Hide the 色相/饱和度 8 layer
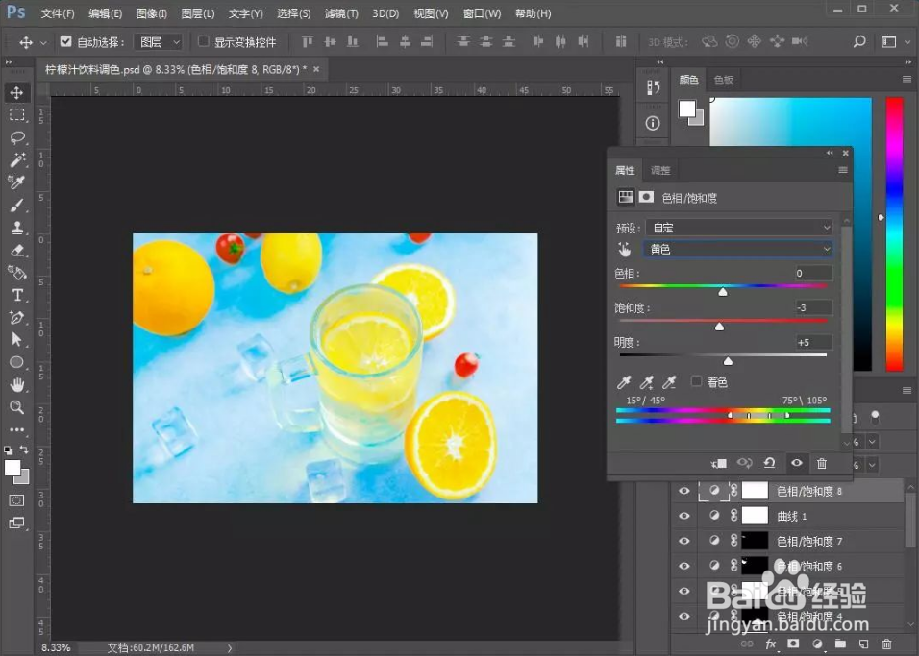The image size is (919, 656). point(684,491)
